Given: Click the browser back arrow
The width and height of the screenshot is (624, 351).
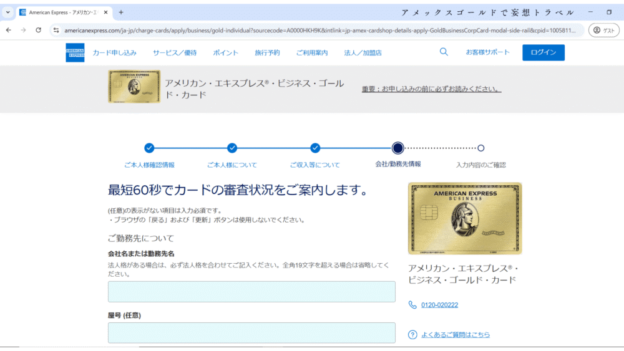Looking at the screenshot, I should pyautogui.click(x=8, y=30).
